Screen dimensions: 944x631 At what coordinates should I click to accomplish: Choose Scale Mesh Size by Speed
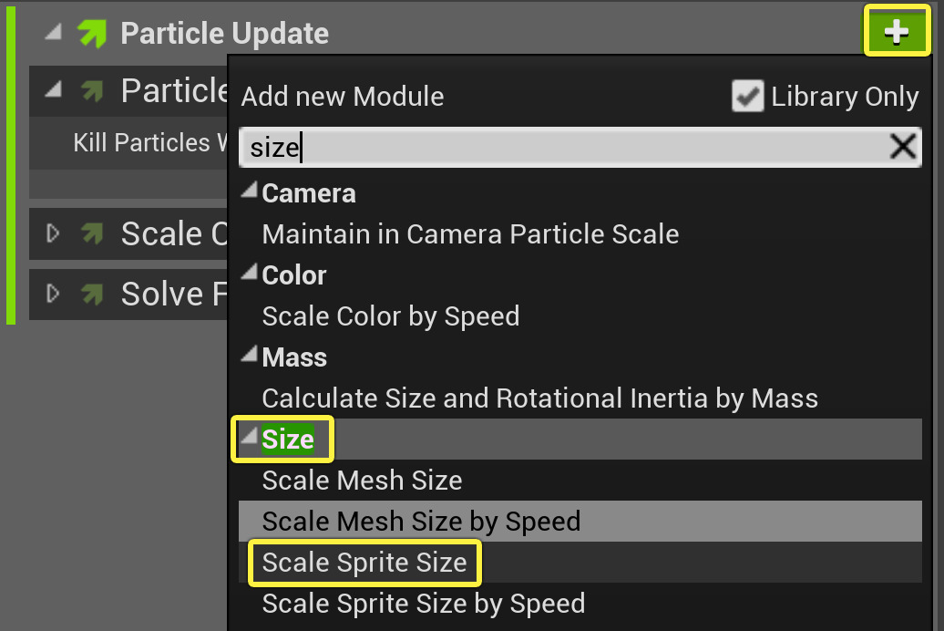pyautogui.click(x=421, y=522)
